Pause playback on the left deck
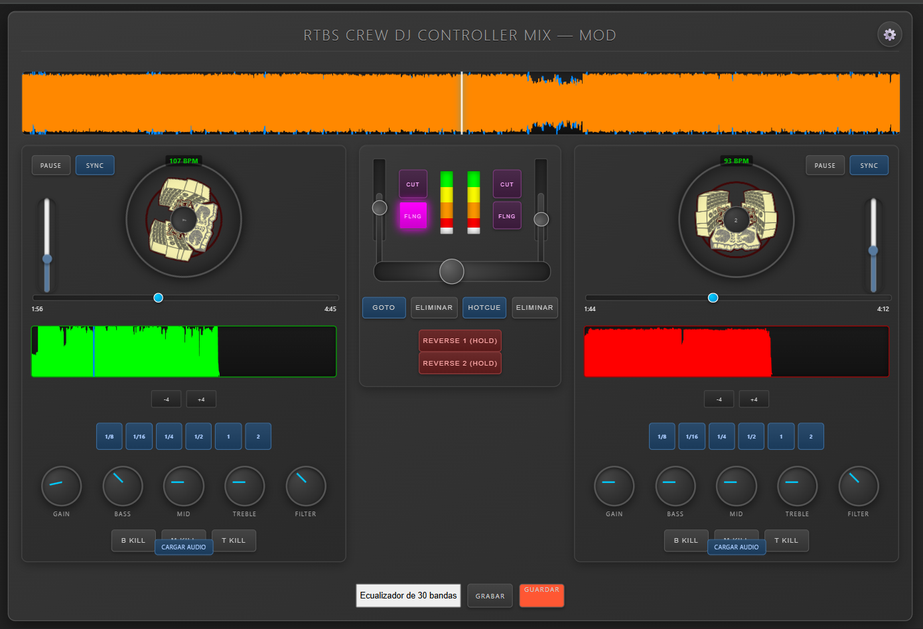Viewport: 923px width, 629px height. click(50, 165)
